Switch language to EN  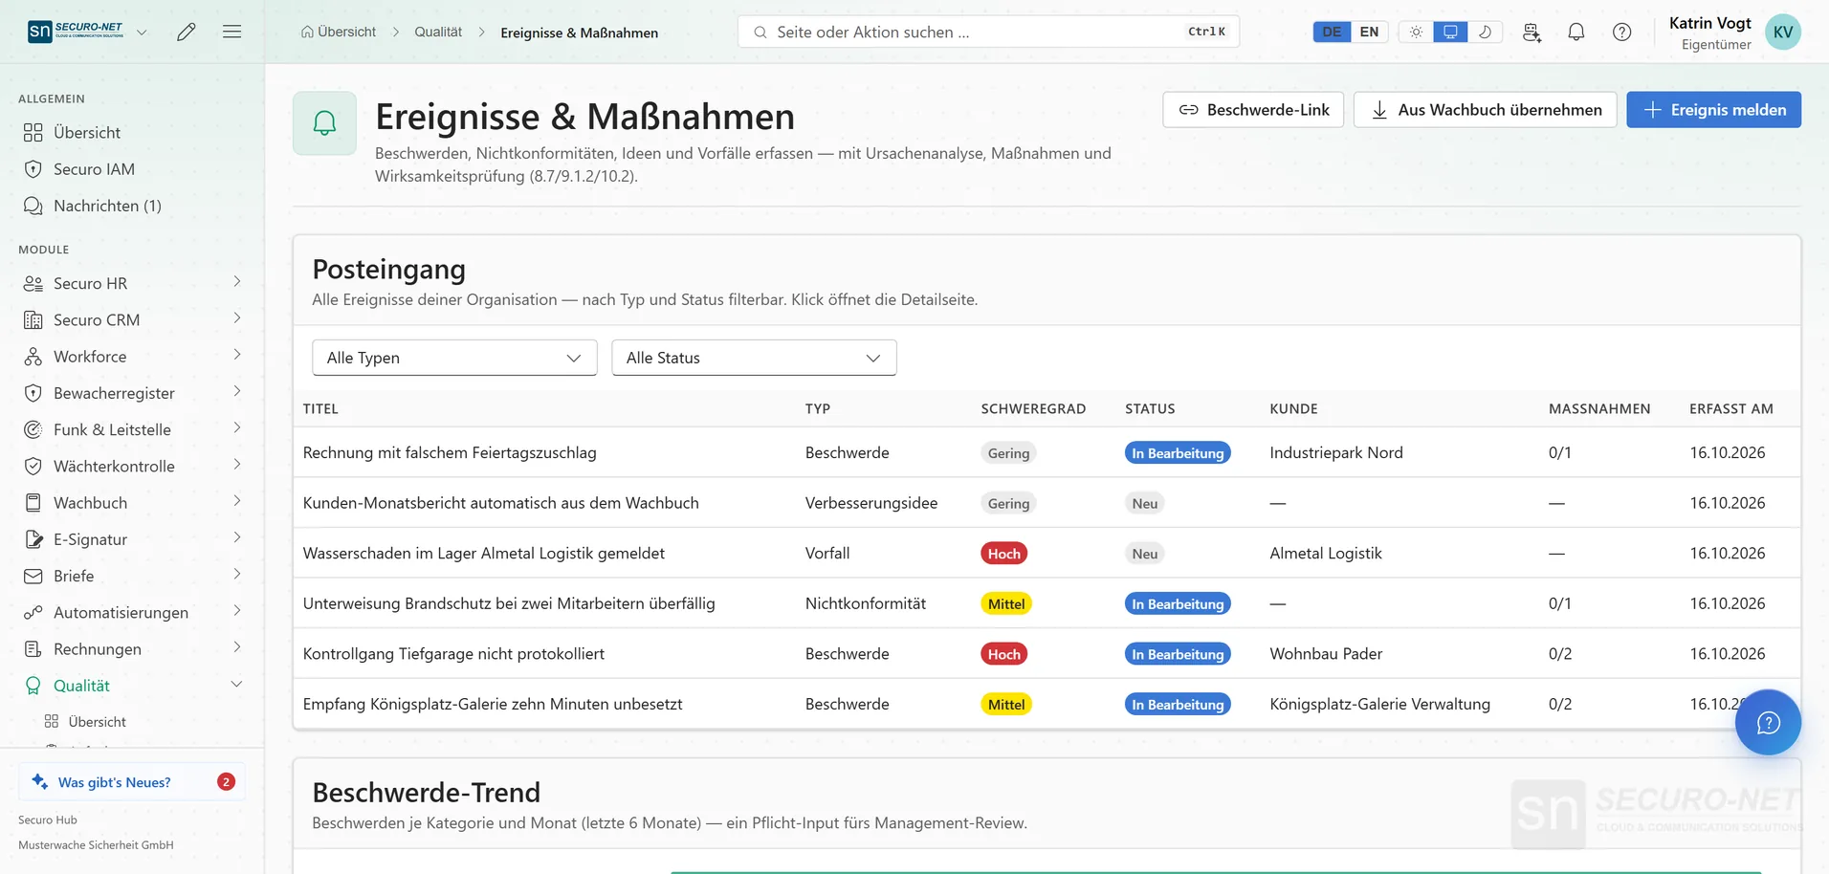coord(1369,32)
